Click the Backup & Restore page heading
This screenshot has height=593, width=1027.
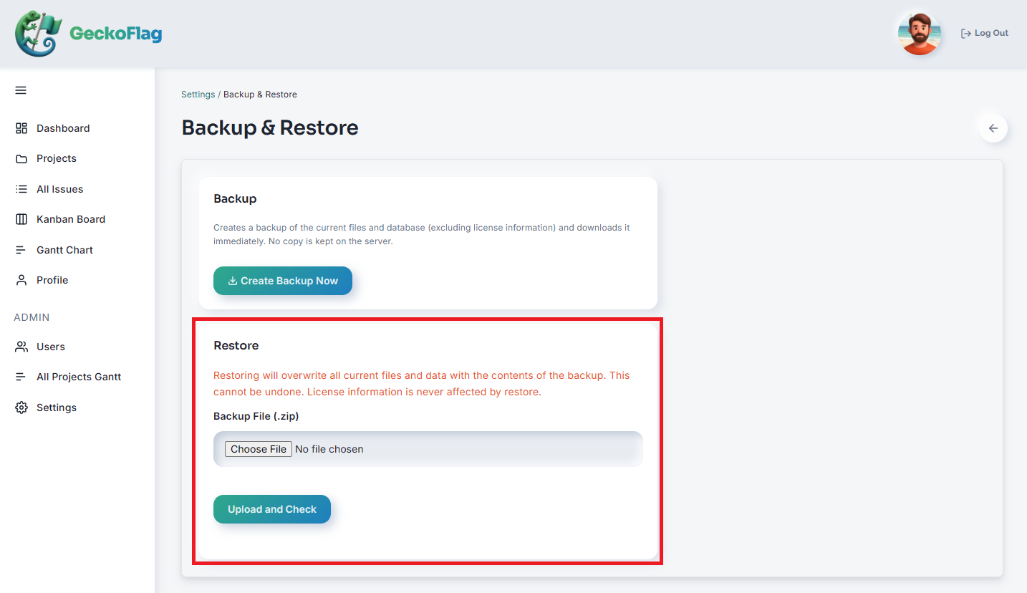270,127
